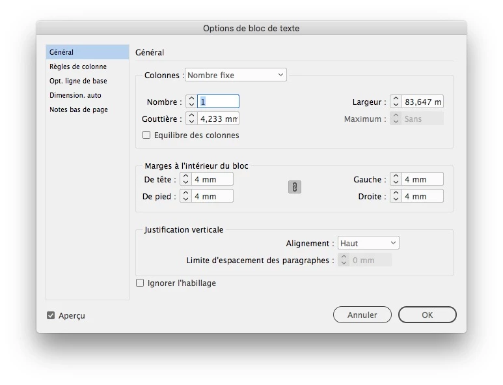Decrease Gouttière with the stepper down arrow
Image resolution: width=503 pixels, height=385 pixels.
(x=191, y=122)
